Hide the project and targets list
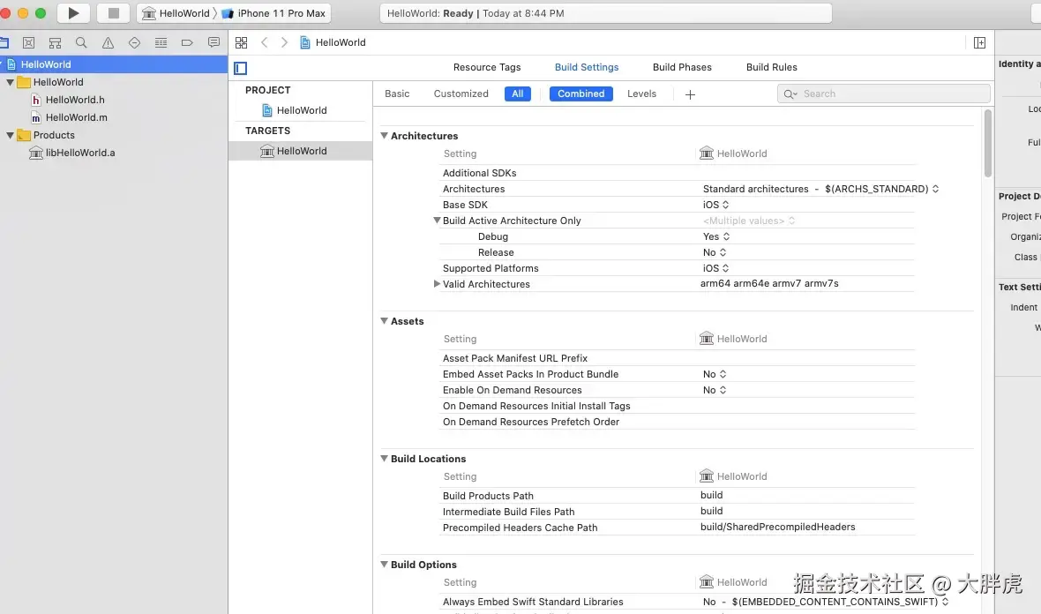The image size is (1041, 614). click(x=240, y=68)
